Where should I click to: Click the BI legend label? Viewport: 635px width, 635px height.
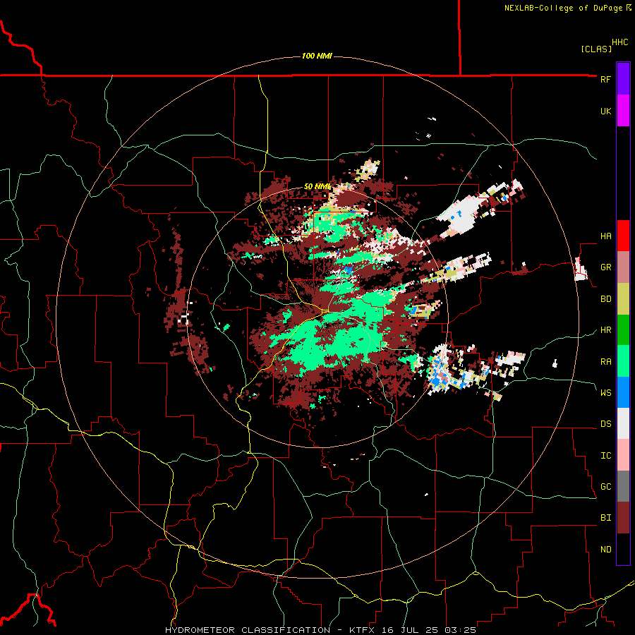point(605,518)
